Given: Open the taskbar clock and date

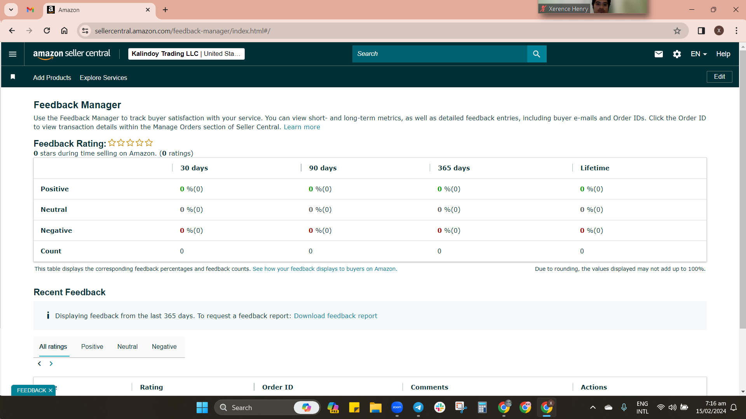Looking at the screenshot, I should (711, 407).
